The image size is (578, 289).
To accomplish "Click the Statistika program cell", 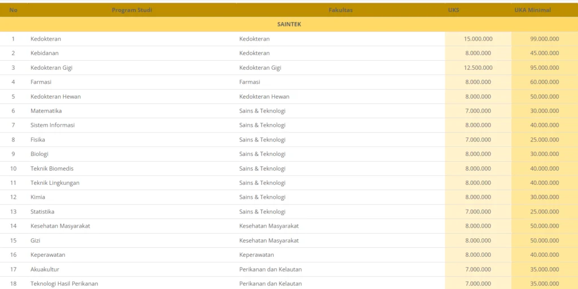I will coord(42,212).
